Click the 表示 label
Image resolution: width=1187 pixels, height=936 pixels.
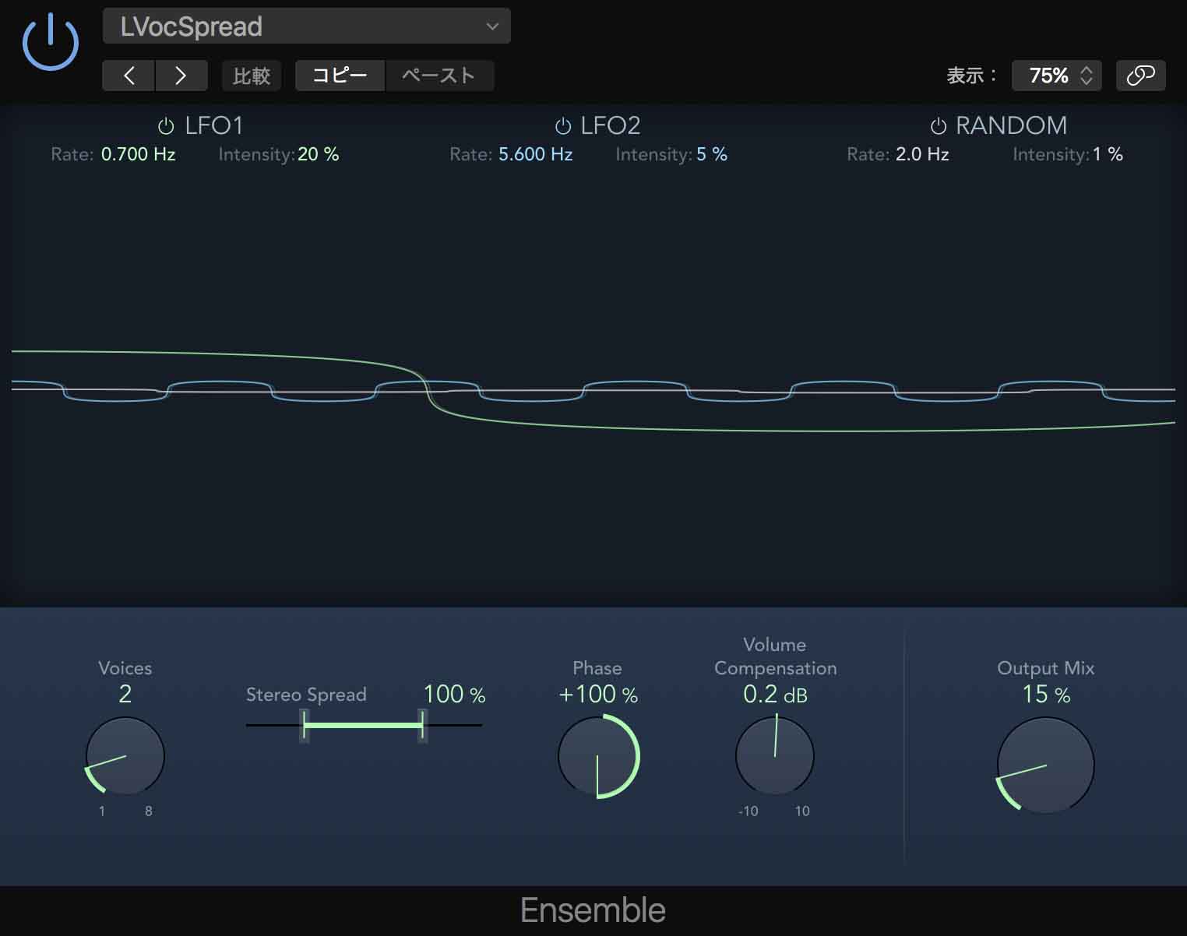coord(970,76)
